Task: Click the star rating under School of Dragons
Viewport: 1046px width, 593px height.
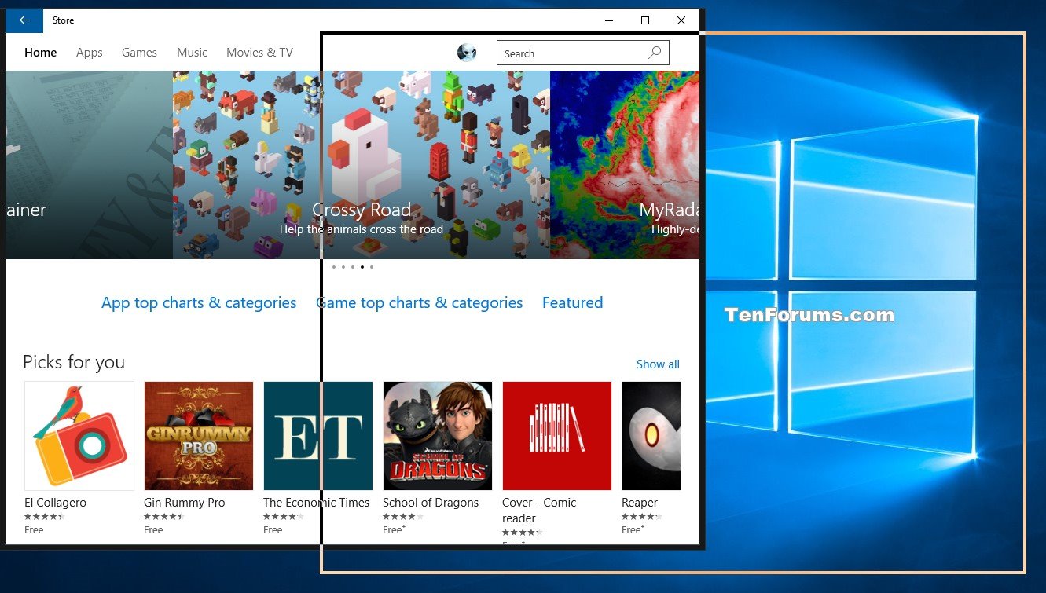Action: [403, 517]
